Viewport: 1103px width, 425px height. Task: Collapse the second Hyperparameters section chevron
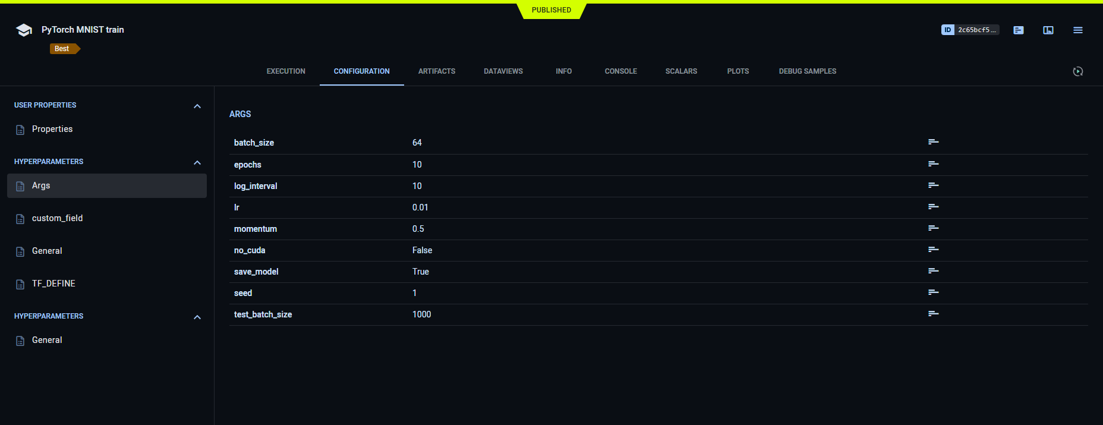click(197, 317)
